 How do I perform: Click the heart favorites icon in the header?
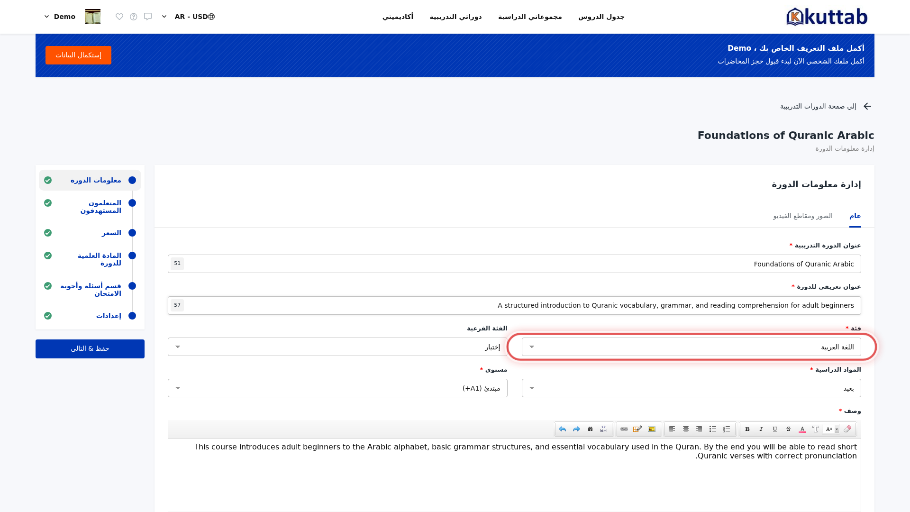[119, 17]
